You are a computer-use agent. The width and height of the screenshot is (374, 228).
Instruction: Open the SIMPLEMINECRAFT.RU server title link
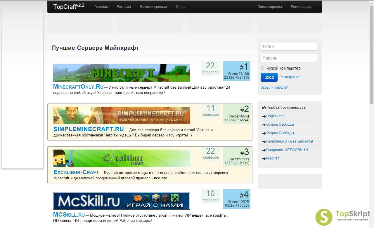pyautogui.click(x=89, y=129)
